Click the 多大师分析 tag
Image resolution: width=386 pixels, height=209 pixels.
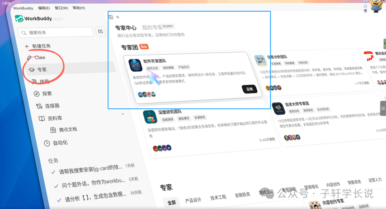(x=323, y=109)
